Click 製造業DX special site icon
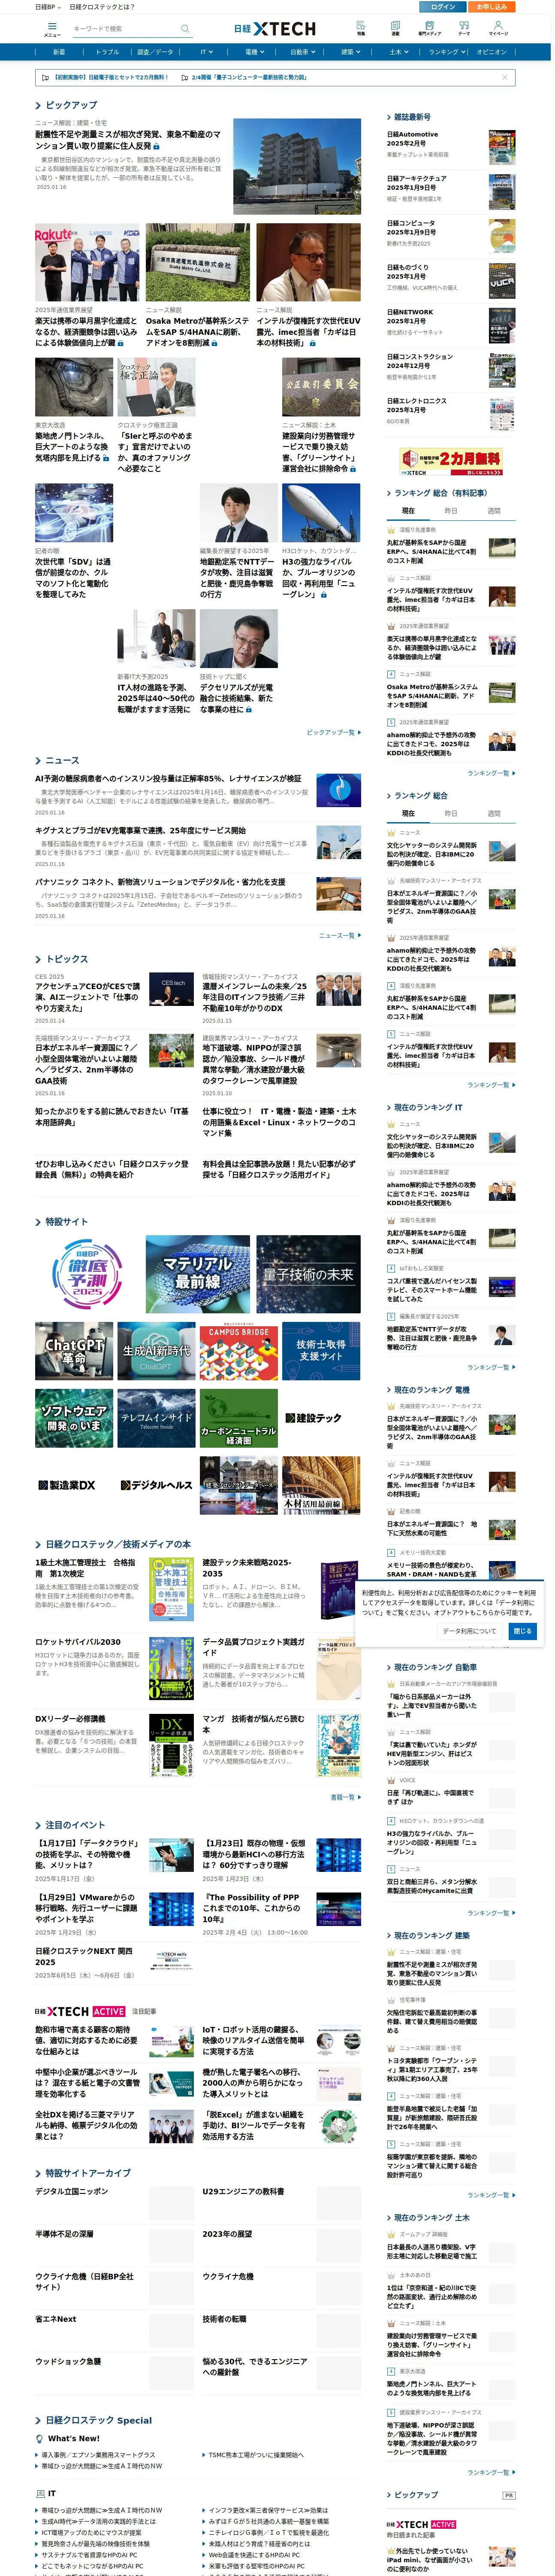555x2576 pixels. click(x=67, y=1485)
